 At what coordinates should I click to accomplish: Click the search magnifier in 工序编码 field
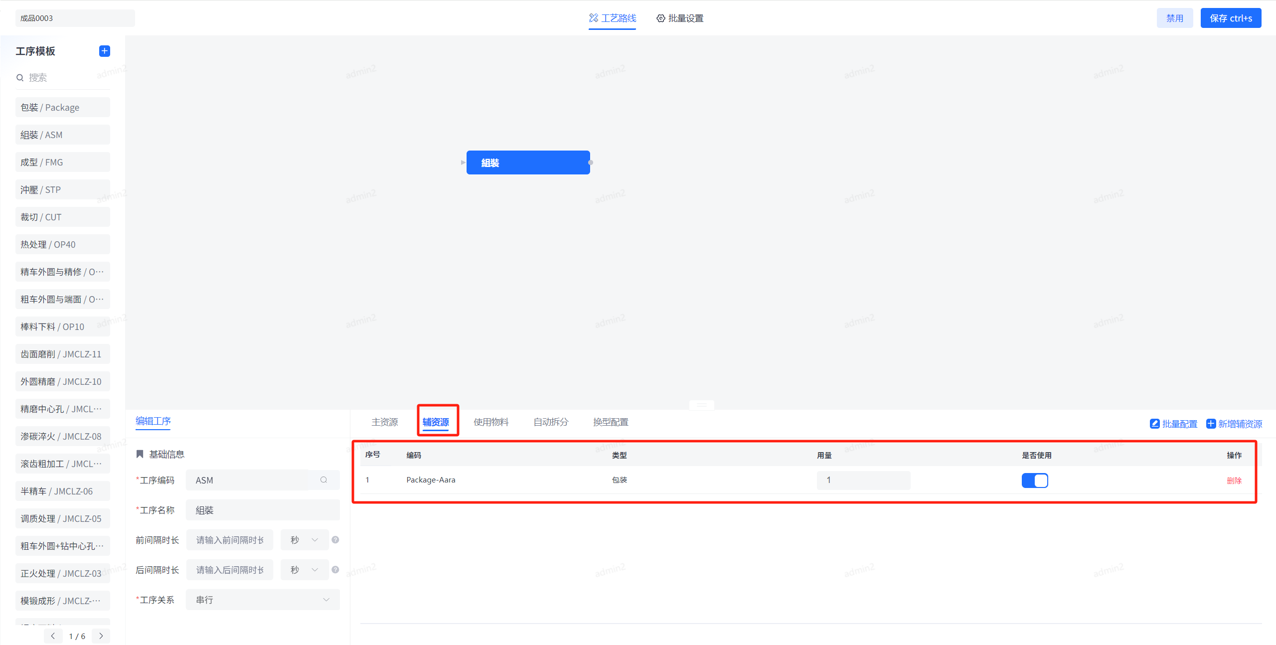[x=323, y=480]
